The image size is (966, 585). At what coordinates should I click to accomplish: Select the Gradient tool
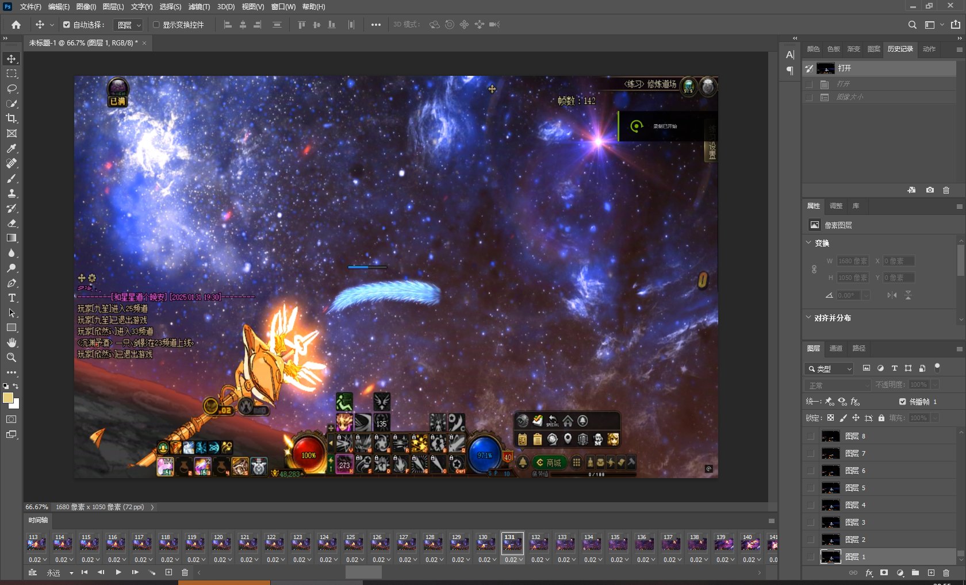[11, 238]
